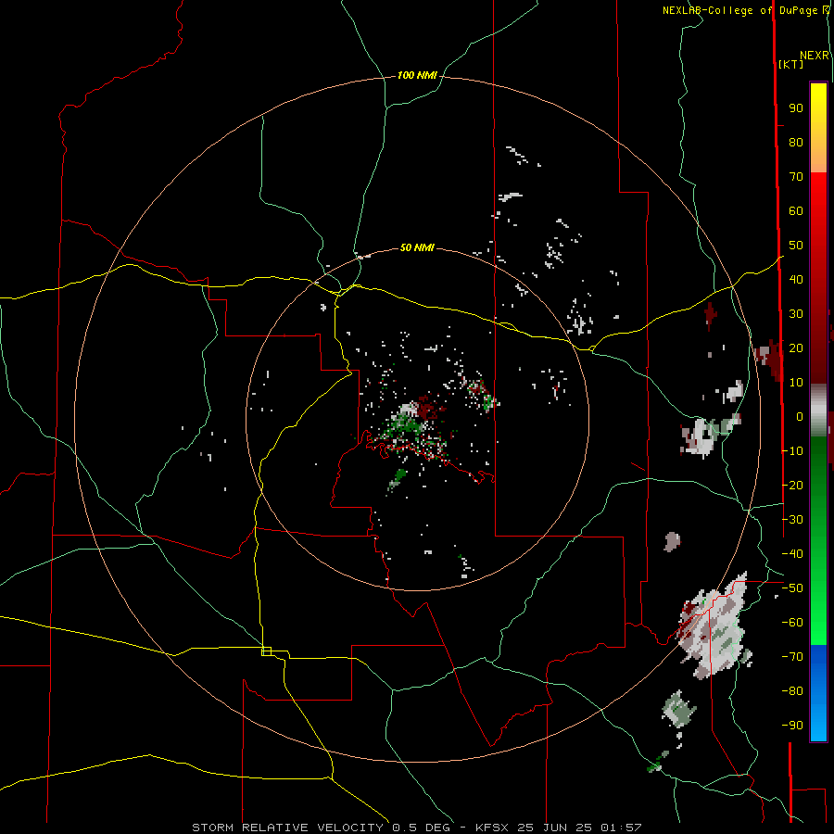Click the -10 value on velocity scale
This screenshot has height=834, width=834.
[792, 451]
